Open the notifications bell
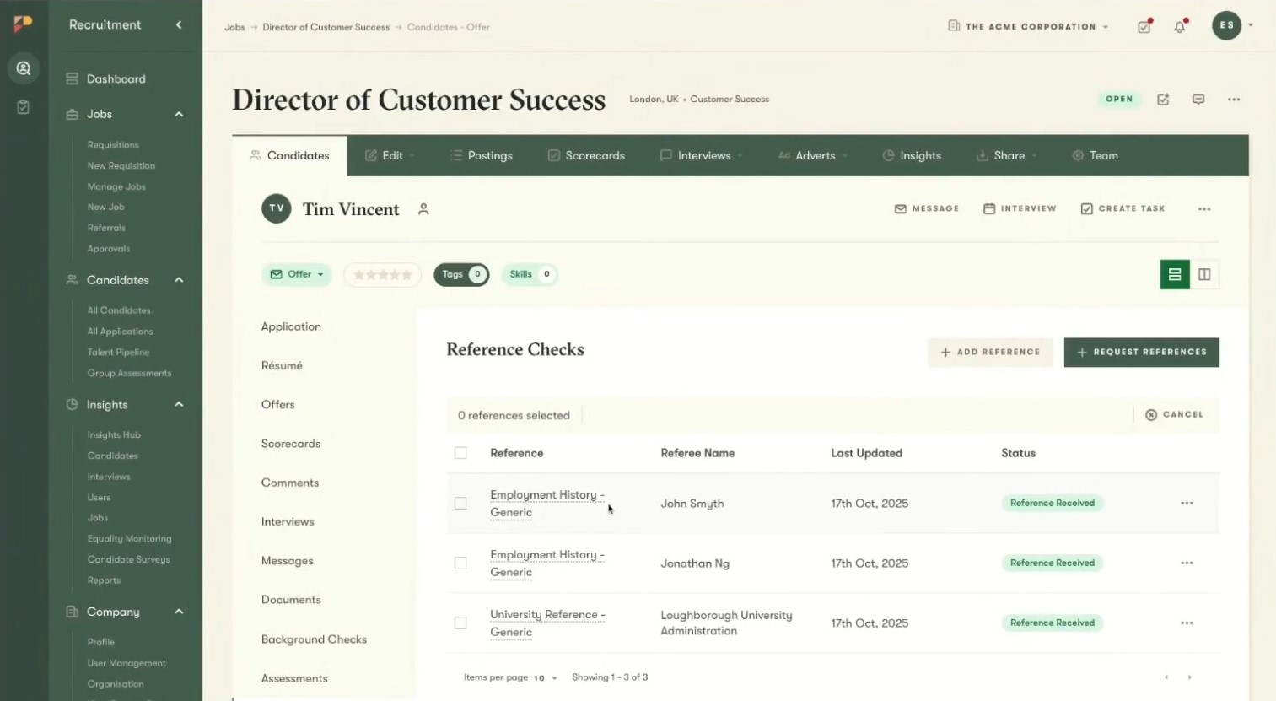The image size is (1276, 701). point(1180,26)
